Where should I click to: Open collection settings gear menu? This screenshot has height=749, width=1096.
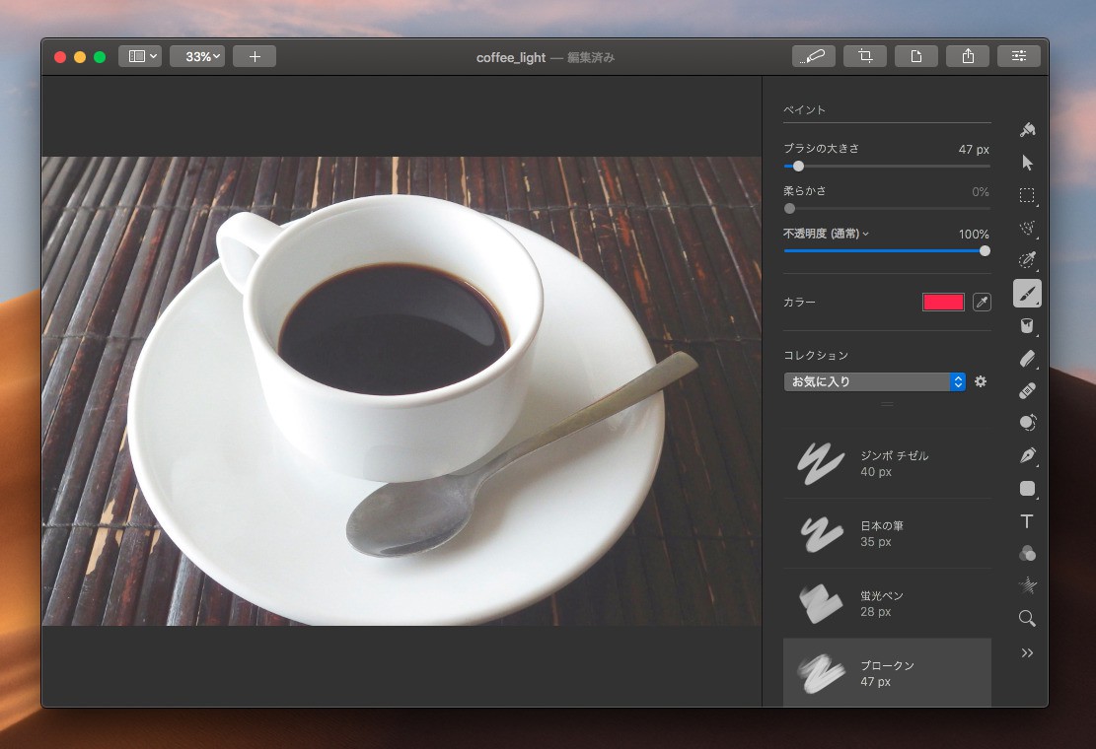(x=981, y=381)
